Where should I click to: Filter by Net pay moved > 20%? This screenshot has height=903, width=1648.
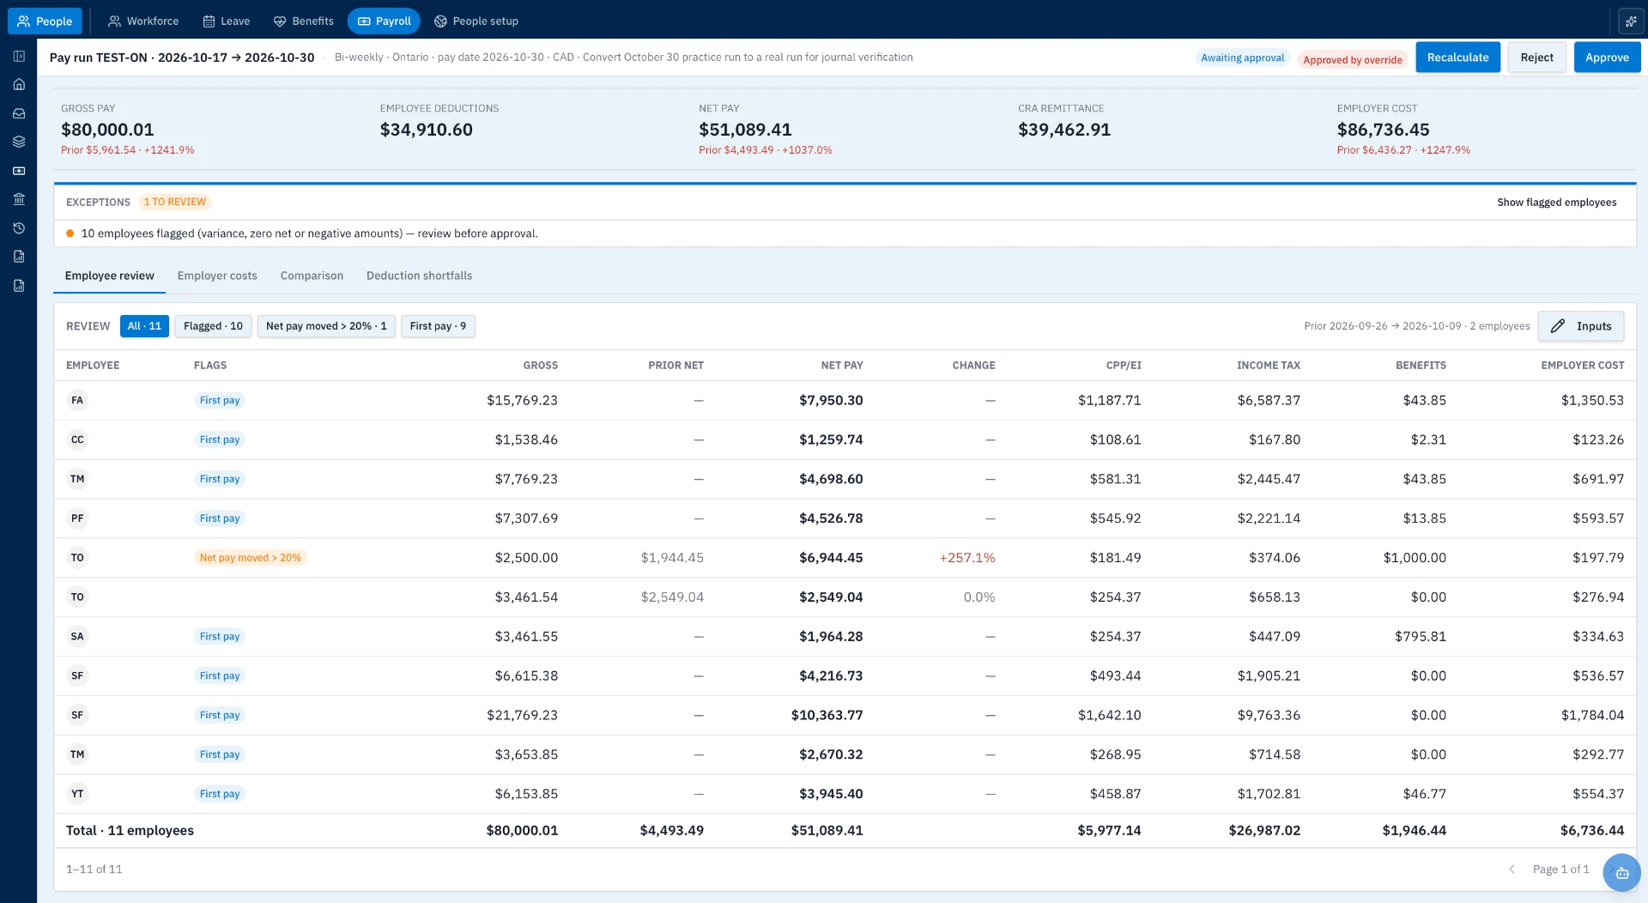click(x=326, y=326)
